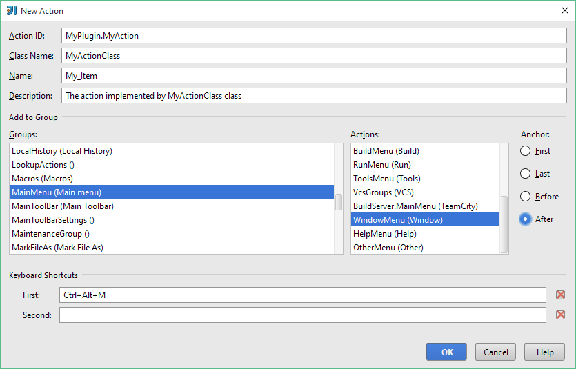Viewport: 576px width, 369px height.
Task: Click the IntelliJ icon in title bar
Action: [x=11, y=10]
